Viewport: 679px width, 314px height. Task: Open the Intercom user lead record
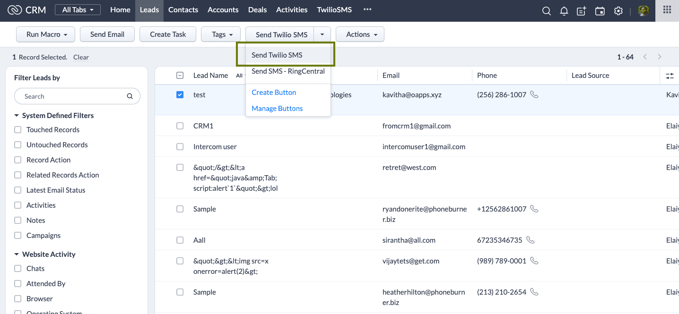(x=215, y=146)
